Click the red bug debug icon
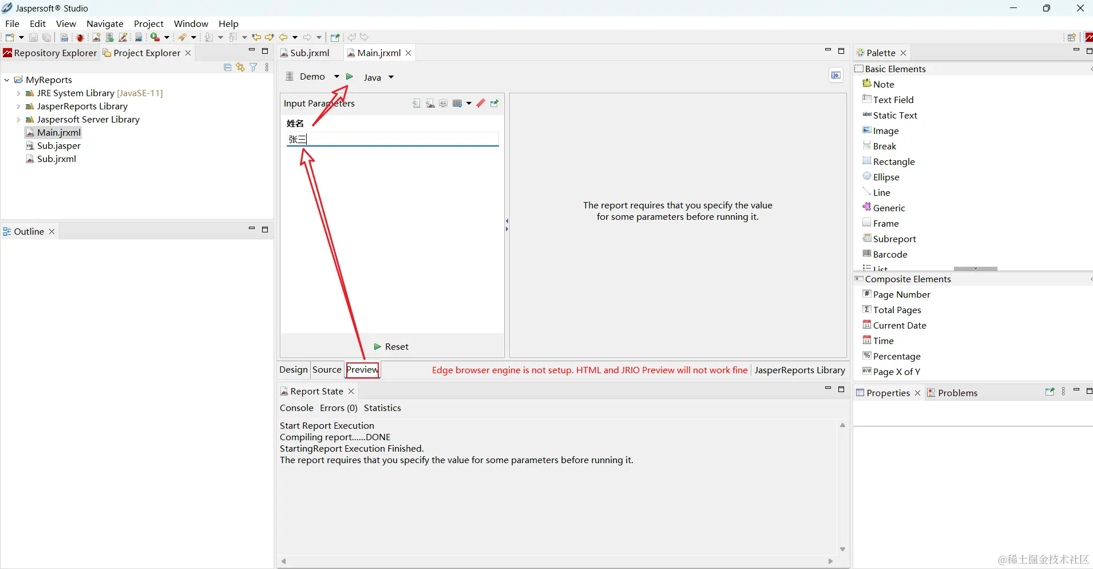Screen dimensions: 1093x569 pyautogui.click(x=80, y=38)
